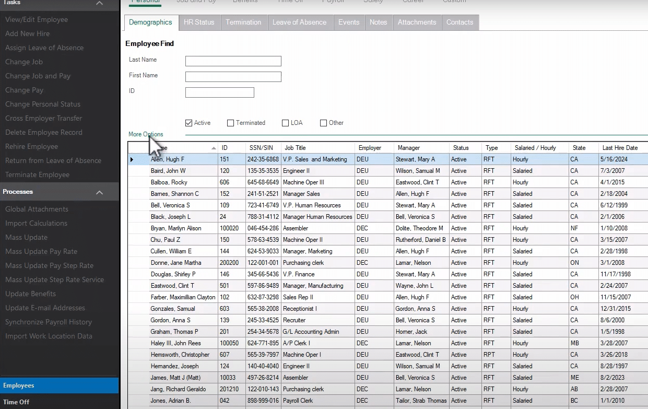648x409 pixels.
Task: Uncheck the Active status filter
Action: [x=188, y=123]
